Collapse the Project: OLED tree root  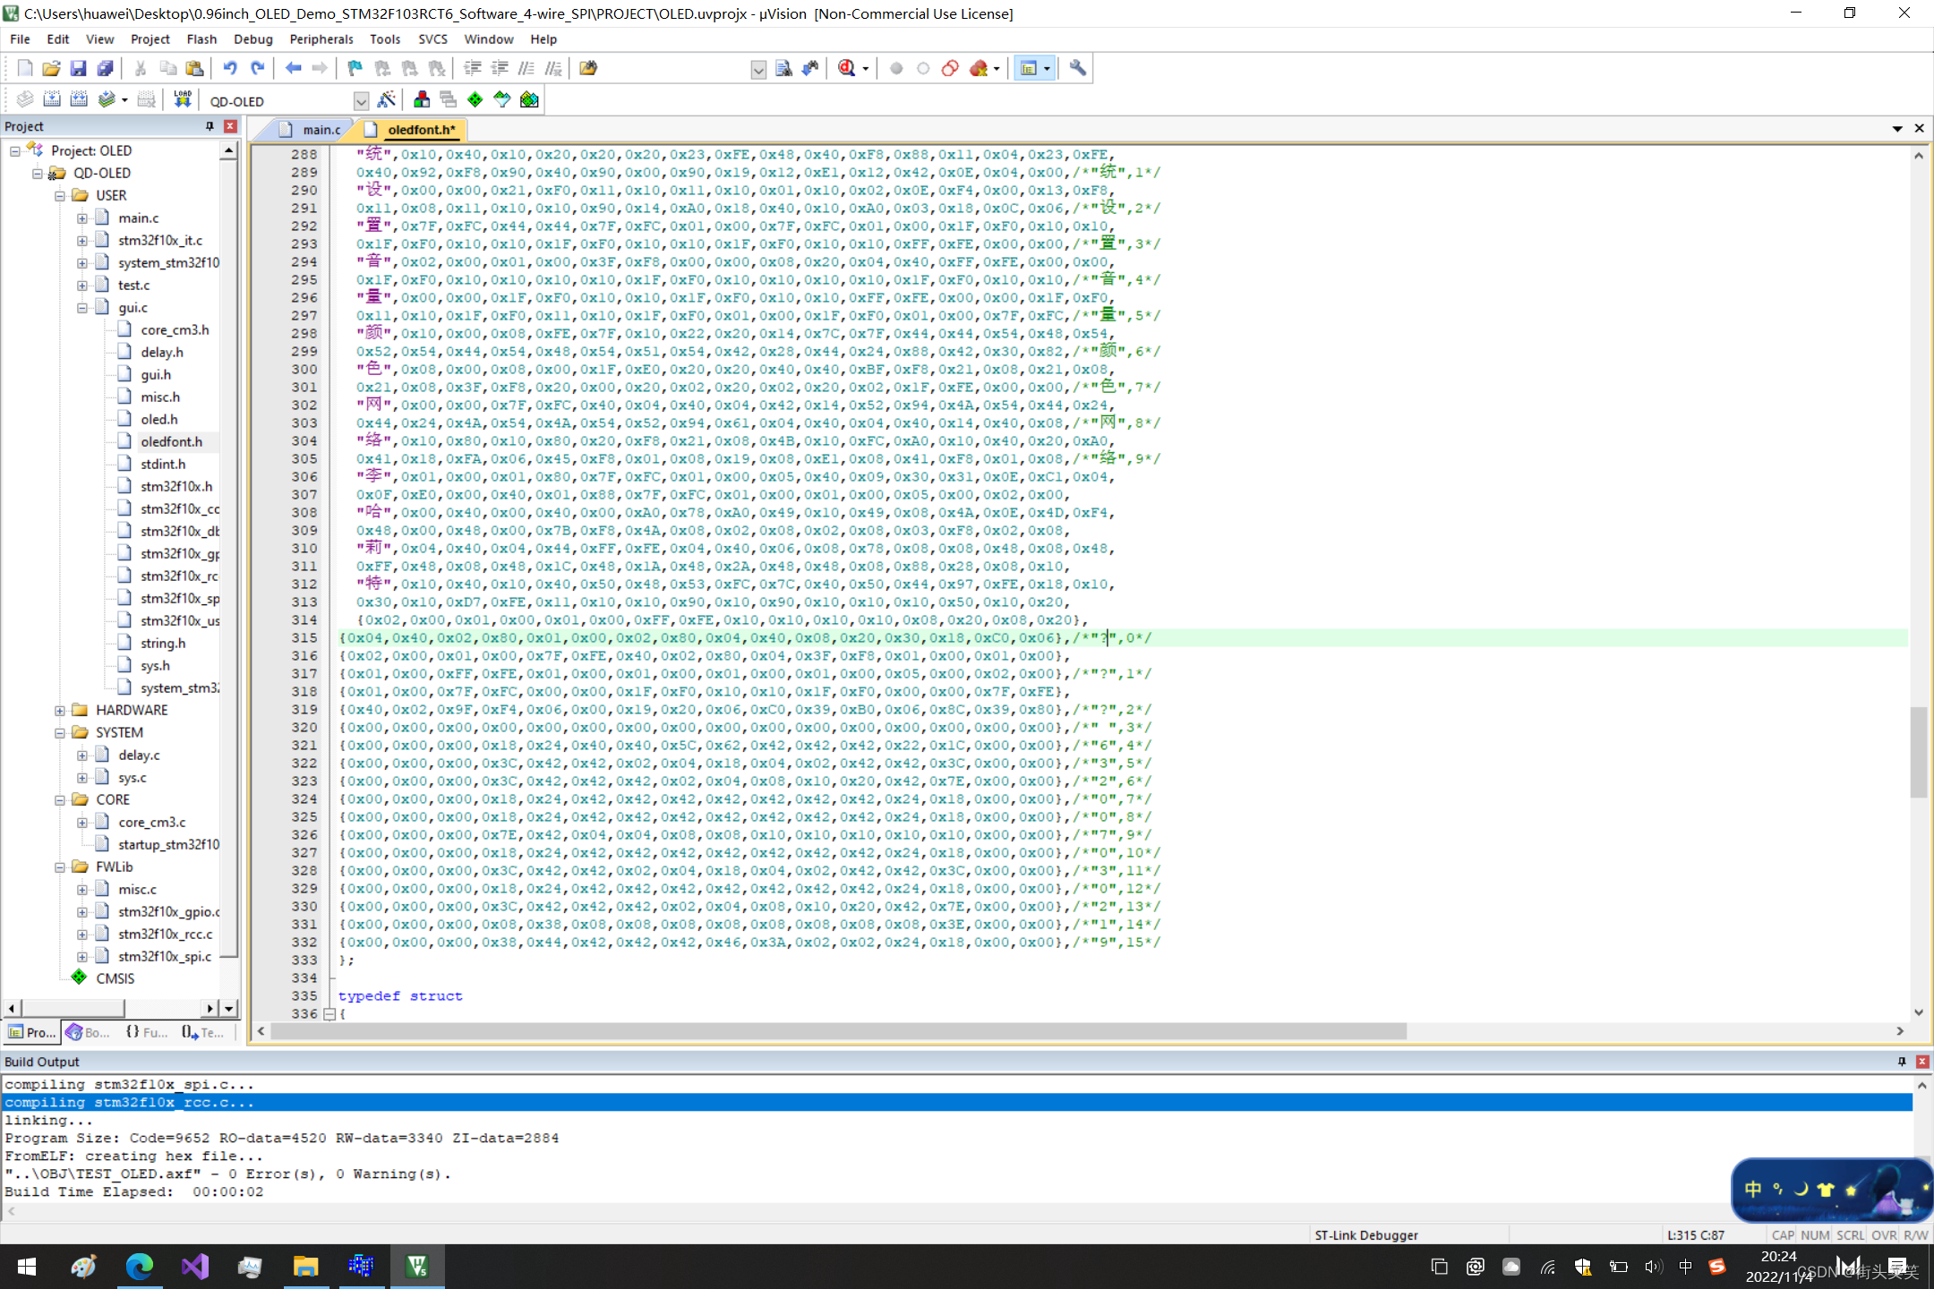[x=14, y=151]
